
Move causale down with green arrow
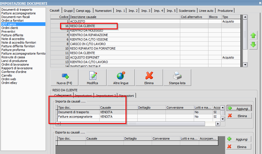coord(253,45)
